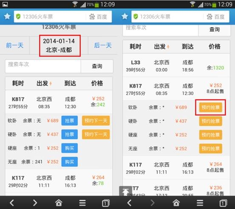Click 预约抢票 button for 软卧 on right
Screen dimensions: 235x209
(x=210, y=107)
